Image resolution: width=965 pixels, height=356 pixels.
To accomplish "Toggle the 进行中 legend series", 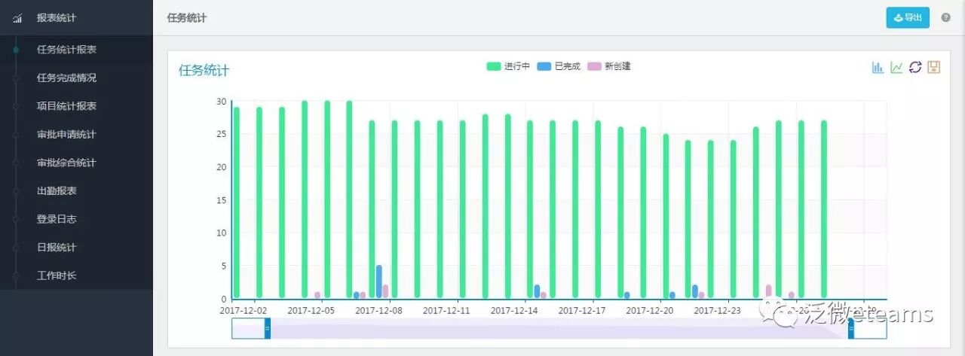I will 508,66.
